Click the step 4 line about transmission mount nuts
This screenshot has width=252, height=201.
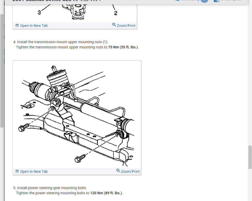coord(61,42)
